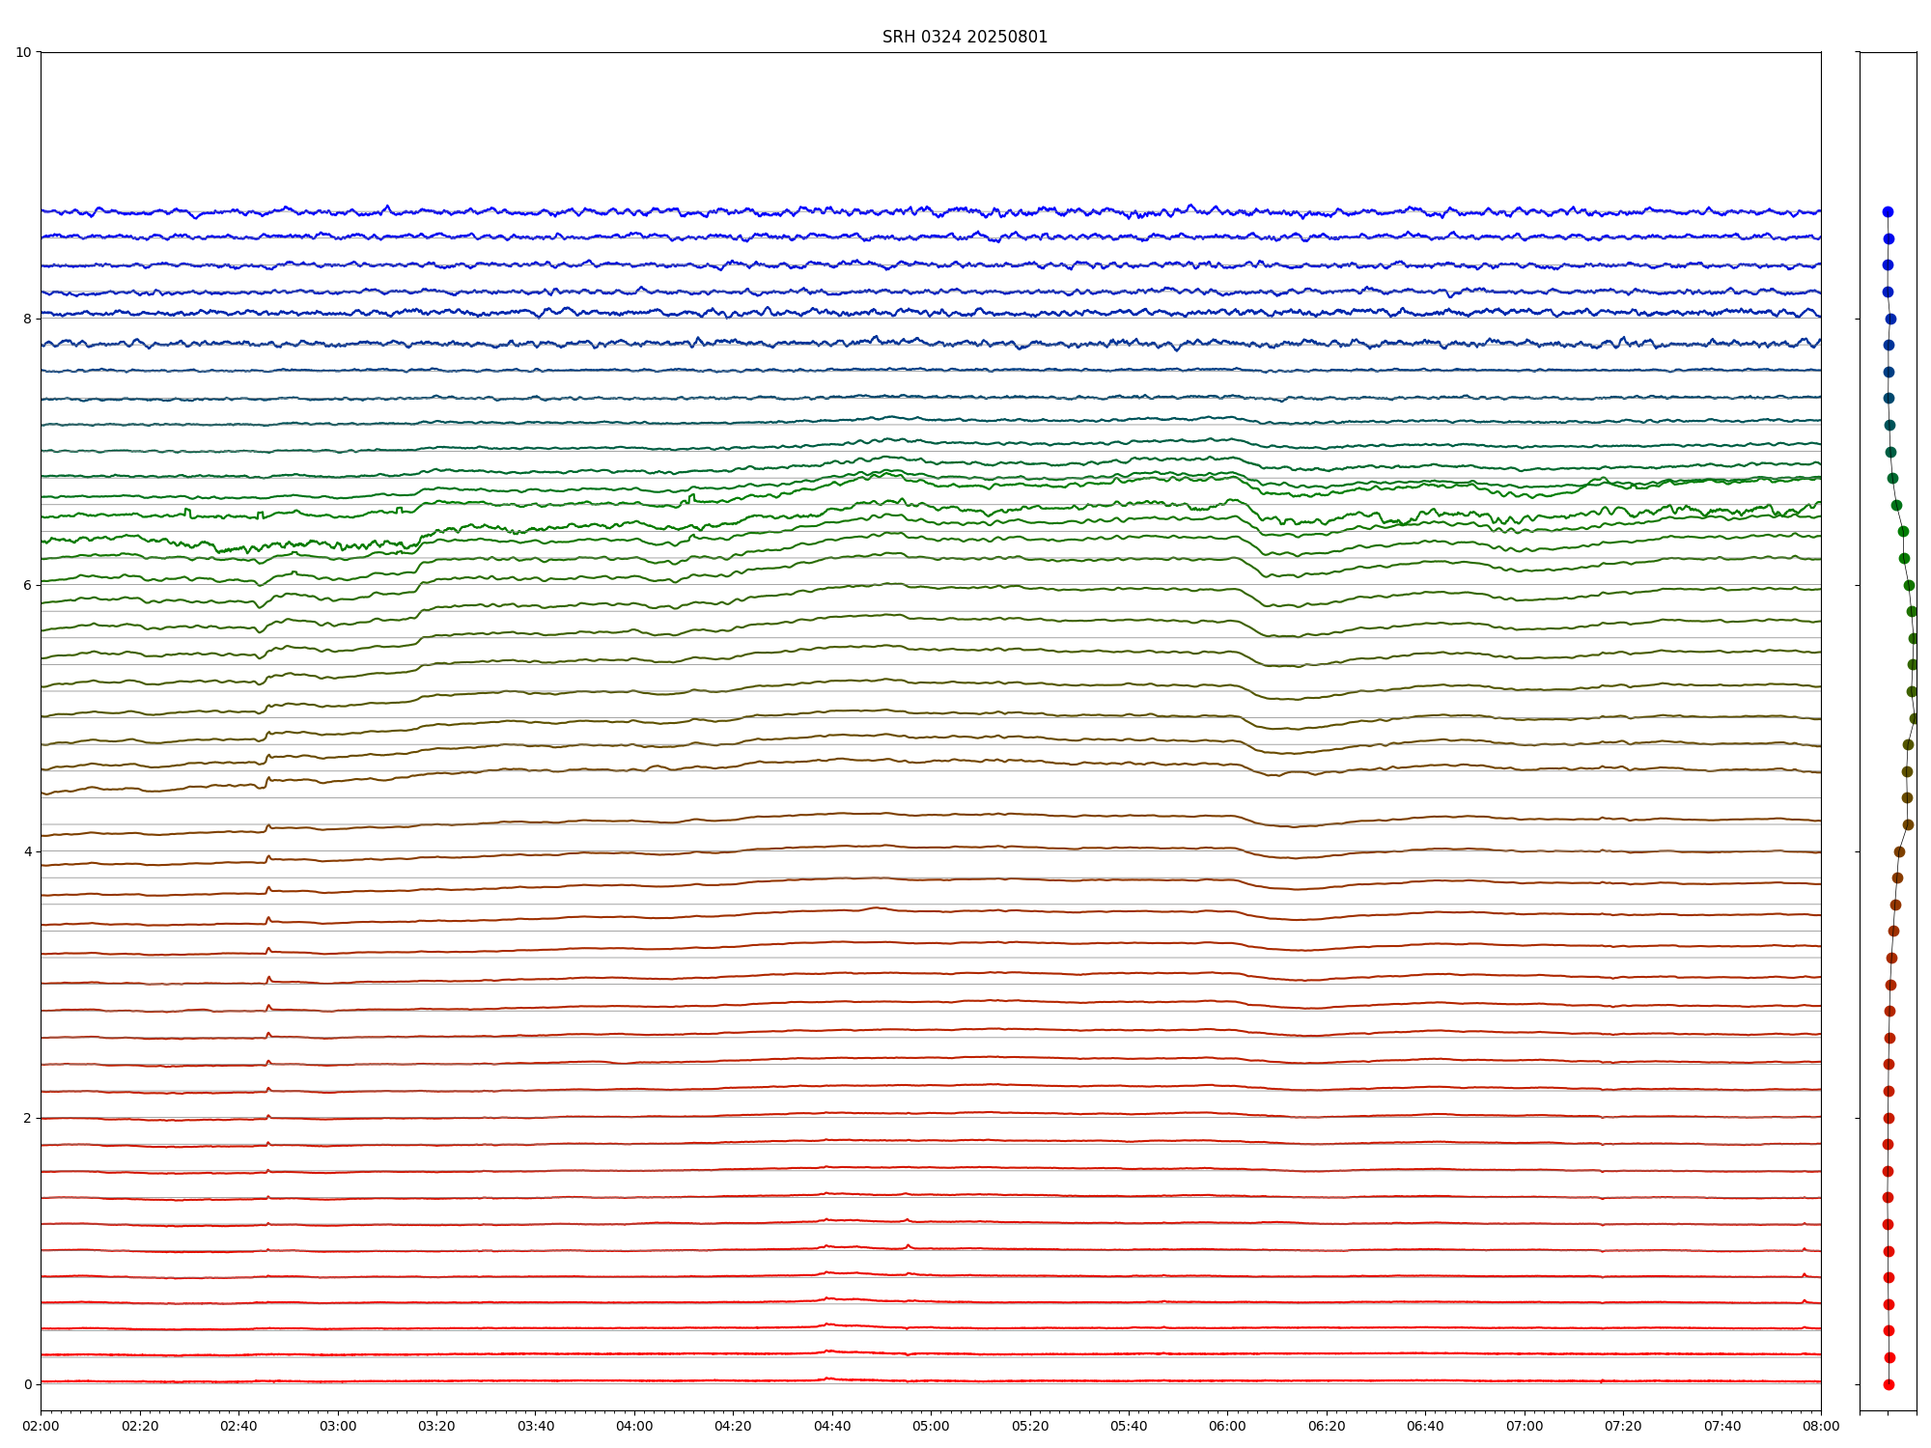The height and width of the screenshot is (1448, 1931).
Task: Click the y-axis tick label 4
Action: click(x=28, y=851)
